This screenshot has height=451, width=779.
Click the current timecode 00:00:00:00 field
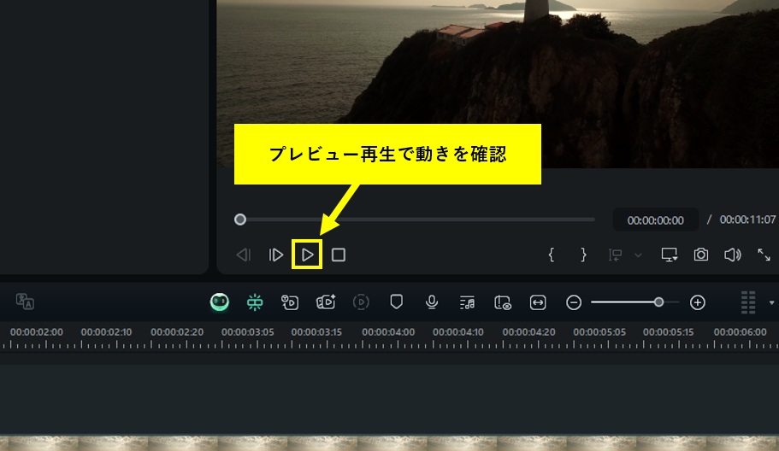[655, 220]
